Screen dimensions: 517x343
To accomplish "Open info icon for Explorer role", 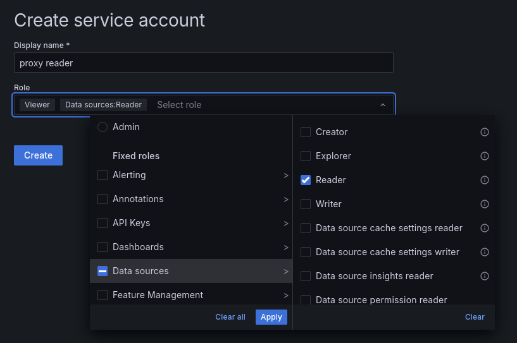I will click(x=484, y=156).
